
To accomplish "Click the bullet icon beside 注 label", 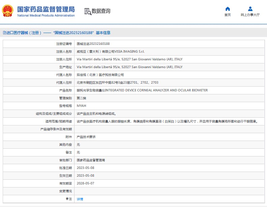I will pyautogui.click(x=67, y=199).
